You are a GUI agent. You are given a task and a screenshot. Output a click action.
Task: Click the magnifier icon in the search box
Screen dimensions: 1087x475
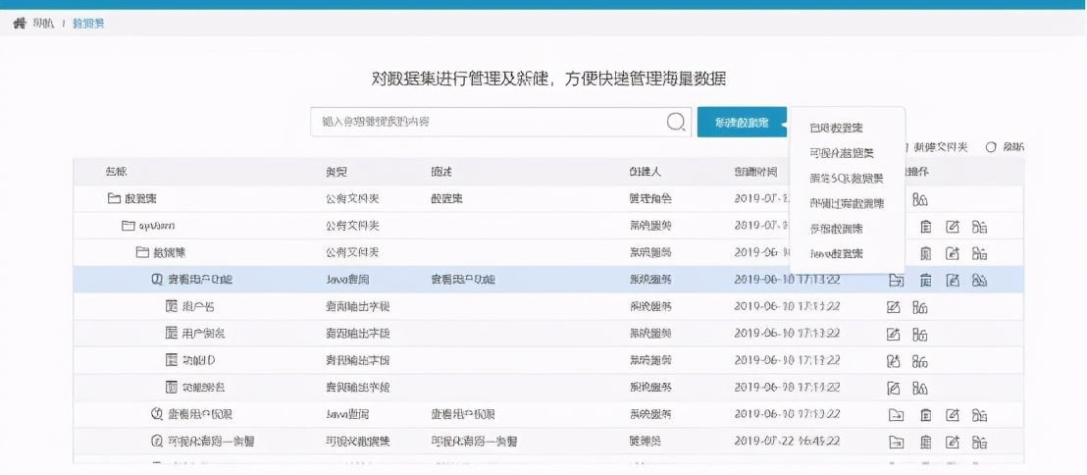tap(676, 122)
